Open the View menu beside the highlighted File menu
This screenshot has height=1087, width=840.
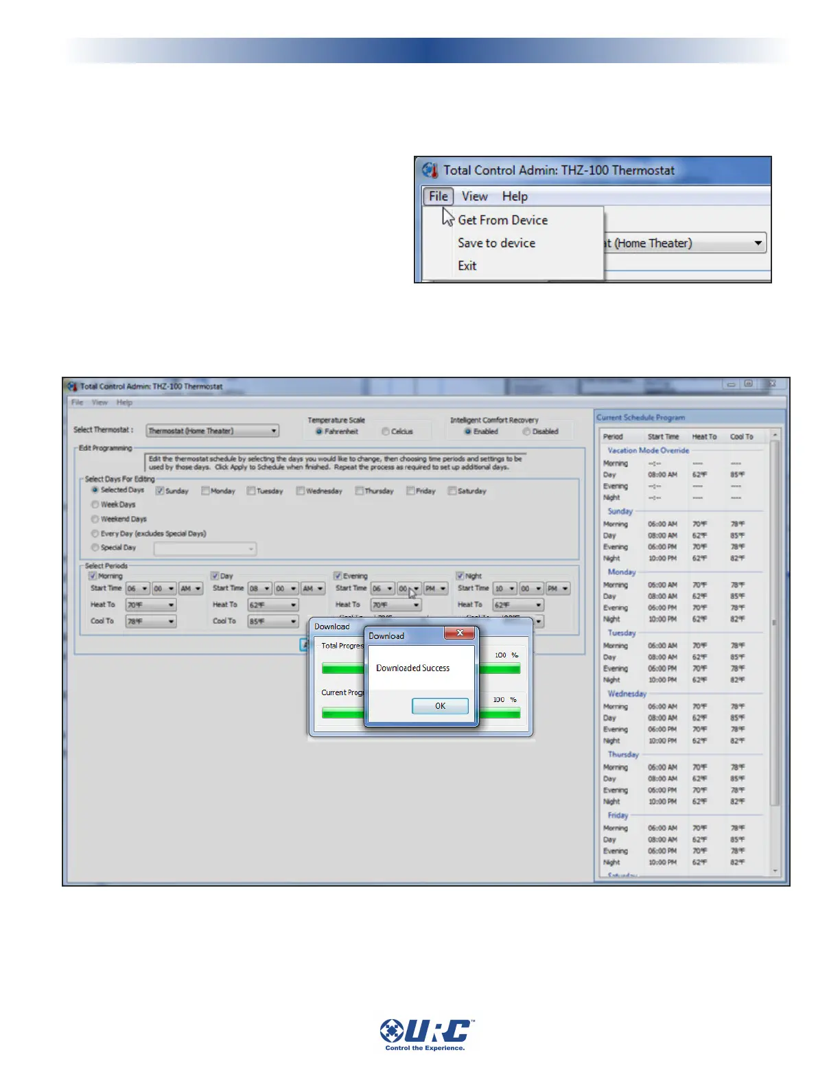coord(474,196)
